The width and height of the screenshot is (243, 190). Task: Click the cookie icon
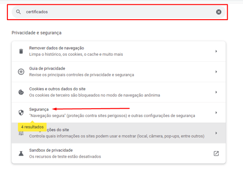click(x=21, y=92)
